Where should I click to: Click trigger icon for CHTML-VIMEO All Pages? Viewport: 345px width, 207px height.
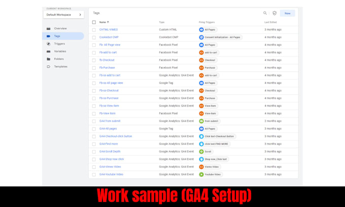pos(201,30)
